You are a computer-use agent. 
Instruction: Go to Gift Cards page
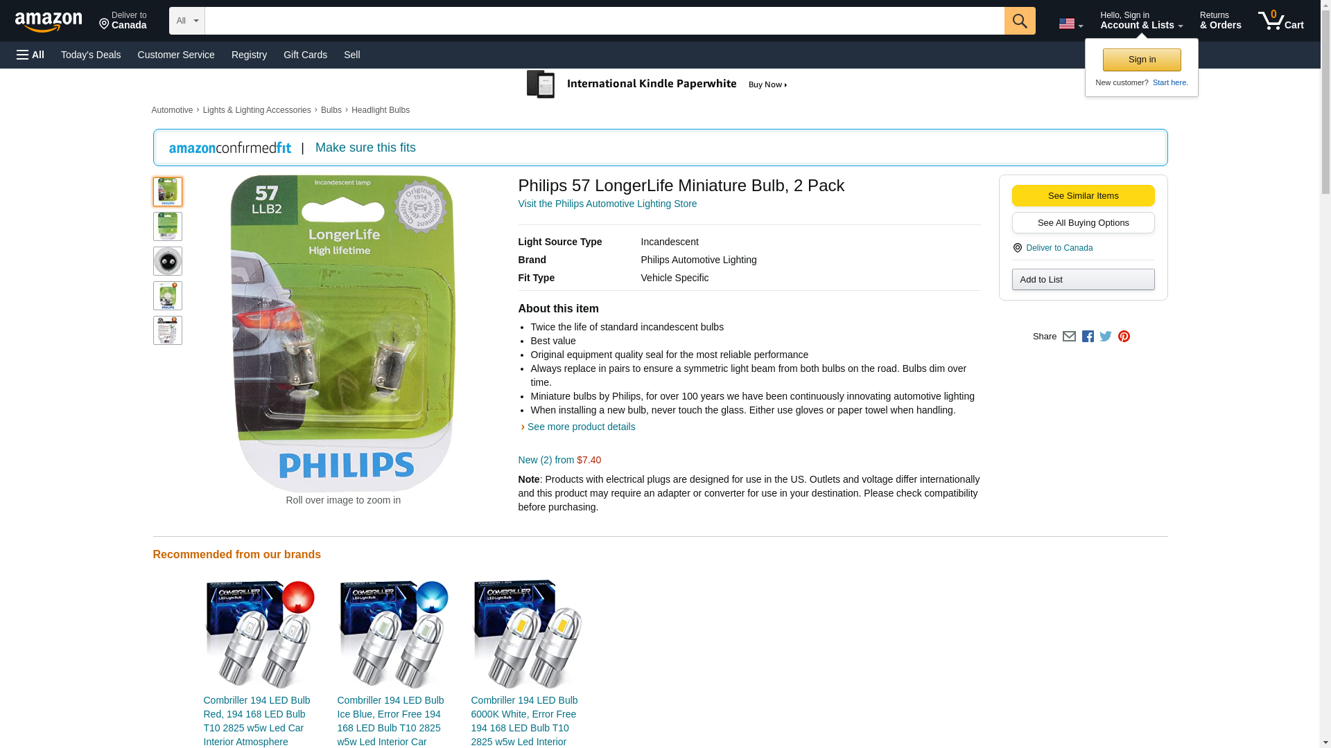tap(305, 55)
